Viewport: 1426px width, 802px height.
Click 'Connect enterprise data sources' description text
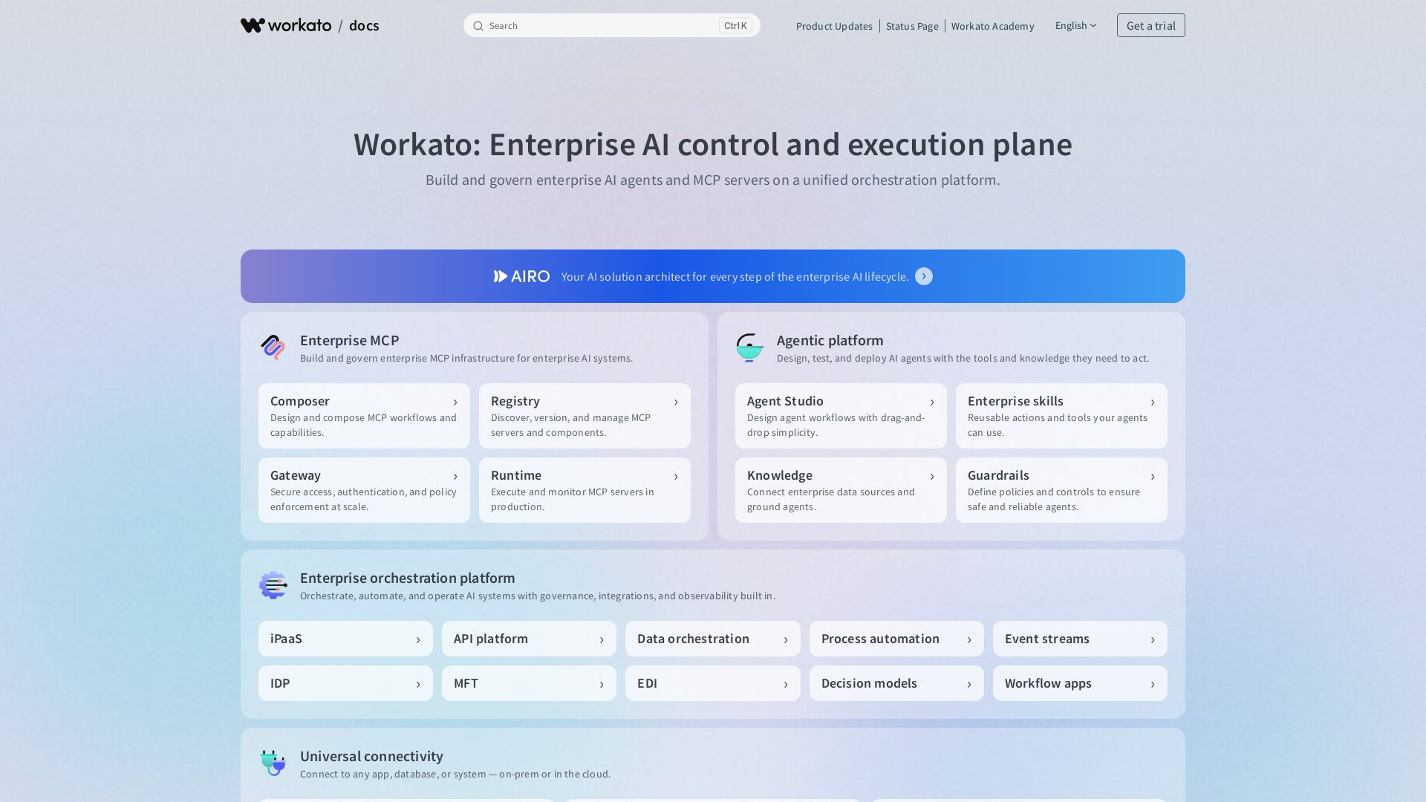tap(831, 499)
